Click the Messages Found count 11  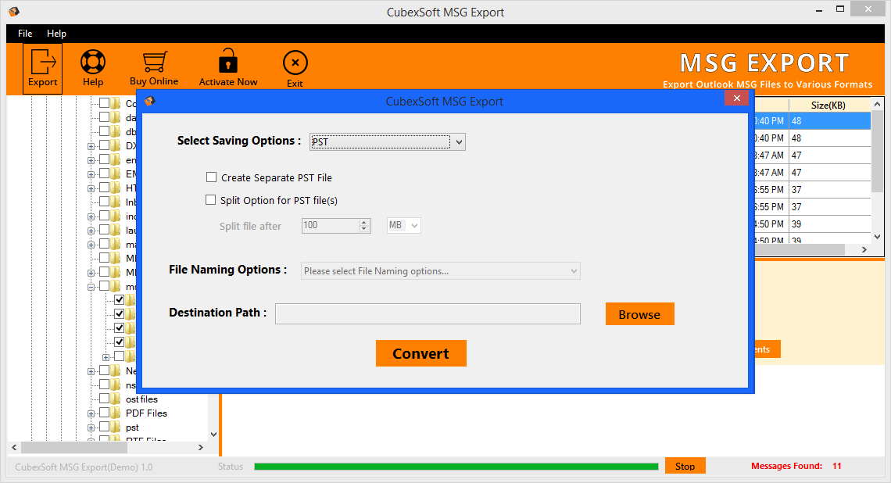(837, 466)
